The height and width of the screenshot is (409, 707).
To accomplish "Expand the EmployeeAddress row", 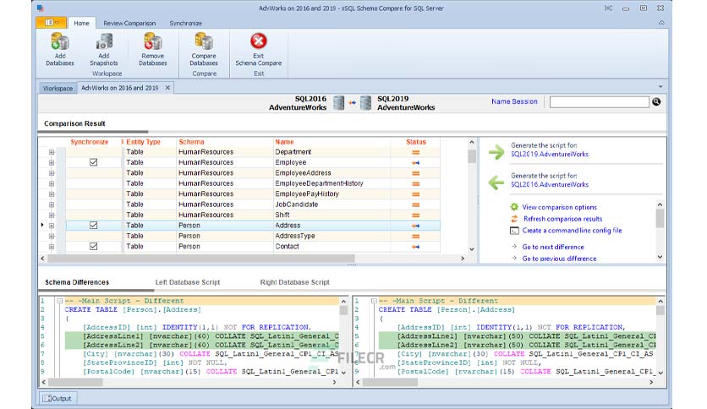I will click(52, 173).
